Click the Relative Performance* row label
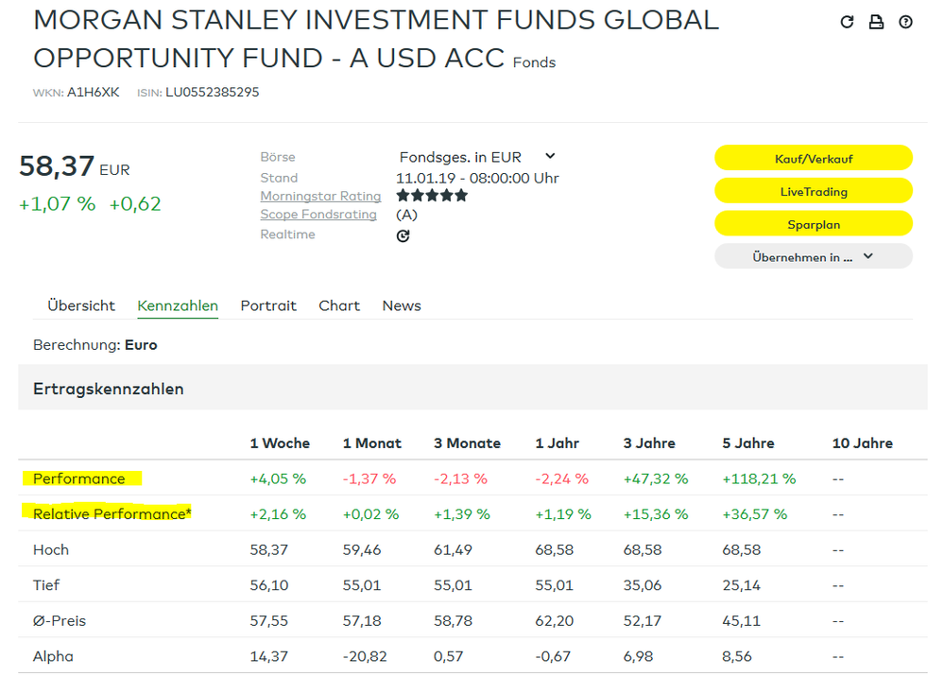The height and width of the screenshot is (694, 944). click(112, 514)
